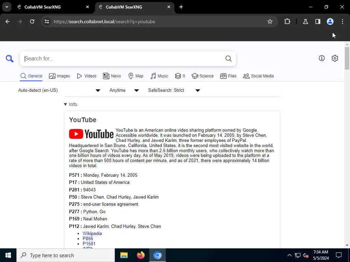Screen dimensions: 350x262
Task: Click the address bar URL
Action: pos(105,21)
